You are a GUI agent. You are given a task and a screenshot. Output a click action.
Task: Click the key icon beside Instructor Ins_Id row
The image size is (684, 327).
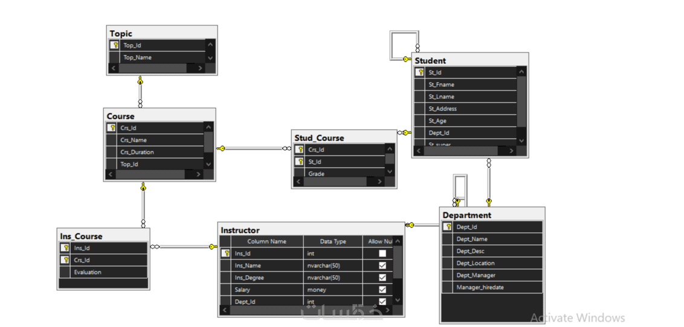(225, 253)
